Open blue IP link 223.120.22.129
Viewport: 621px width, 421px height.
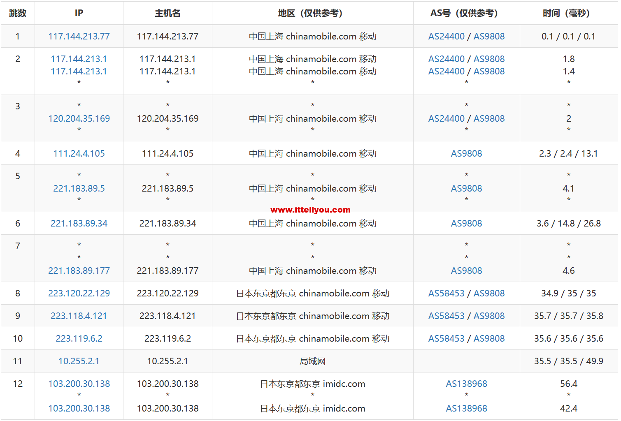tap(79, 293)
